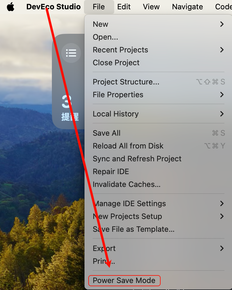Choose Open... from the File menu
The image size is (232, 290).
coord(105,37)
